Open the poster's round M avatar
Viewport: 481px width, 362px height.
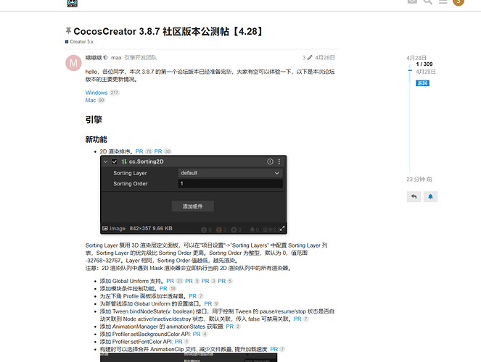coord(73,63)
